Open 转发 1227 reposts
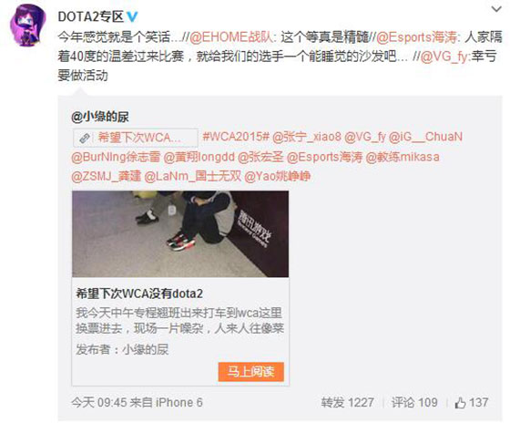 (347, 403)
